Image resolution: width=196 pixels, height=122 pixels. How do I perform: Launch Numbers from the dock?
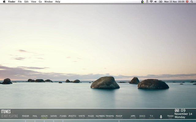[x=100, y=116]
